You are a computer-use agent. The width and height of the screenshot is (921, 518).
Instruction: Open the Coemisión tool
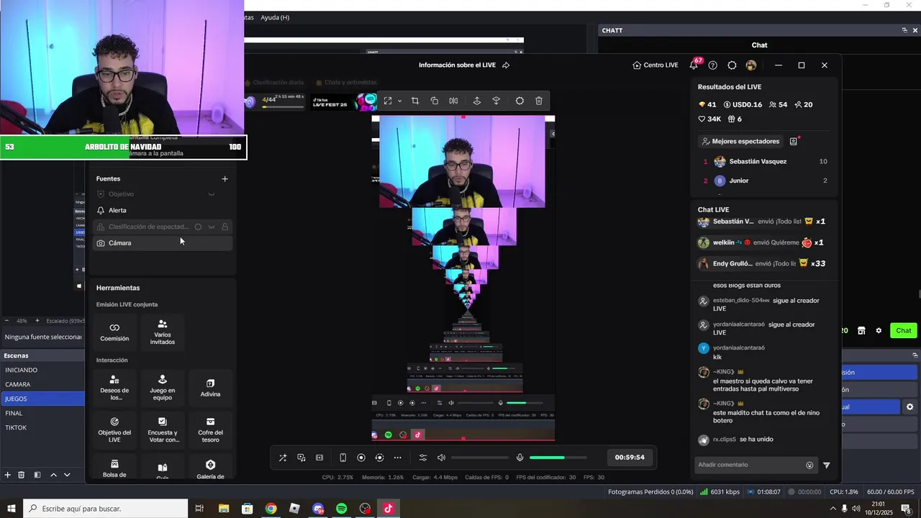114,332
